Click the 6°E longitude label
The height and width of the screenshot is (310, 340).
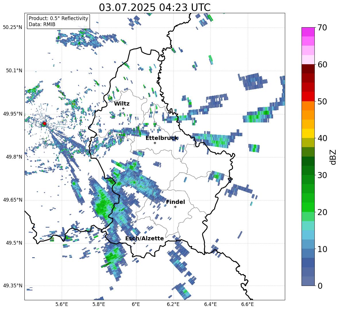click(136, 305)
